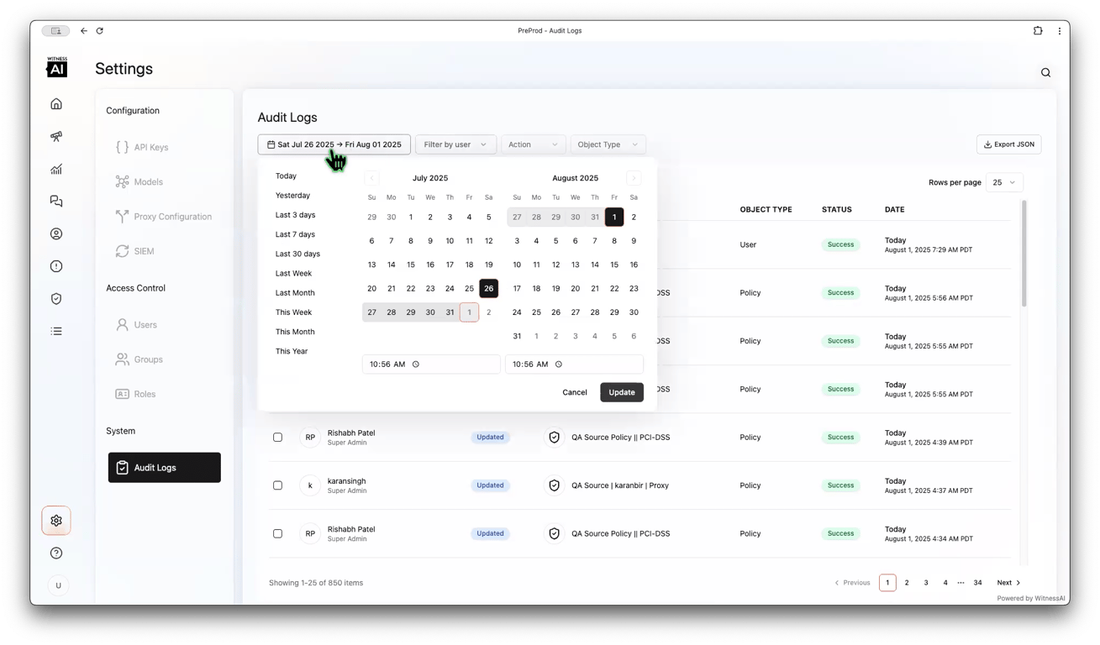Choose the This Week preset
The width and height of the screenshot is (1100, 645).
(x=294, y=312)
